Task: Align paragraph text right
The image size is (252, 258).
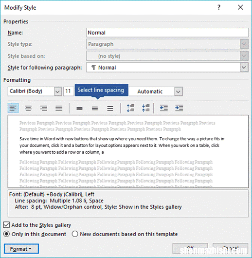Action: [44, 108]
